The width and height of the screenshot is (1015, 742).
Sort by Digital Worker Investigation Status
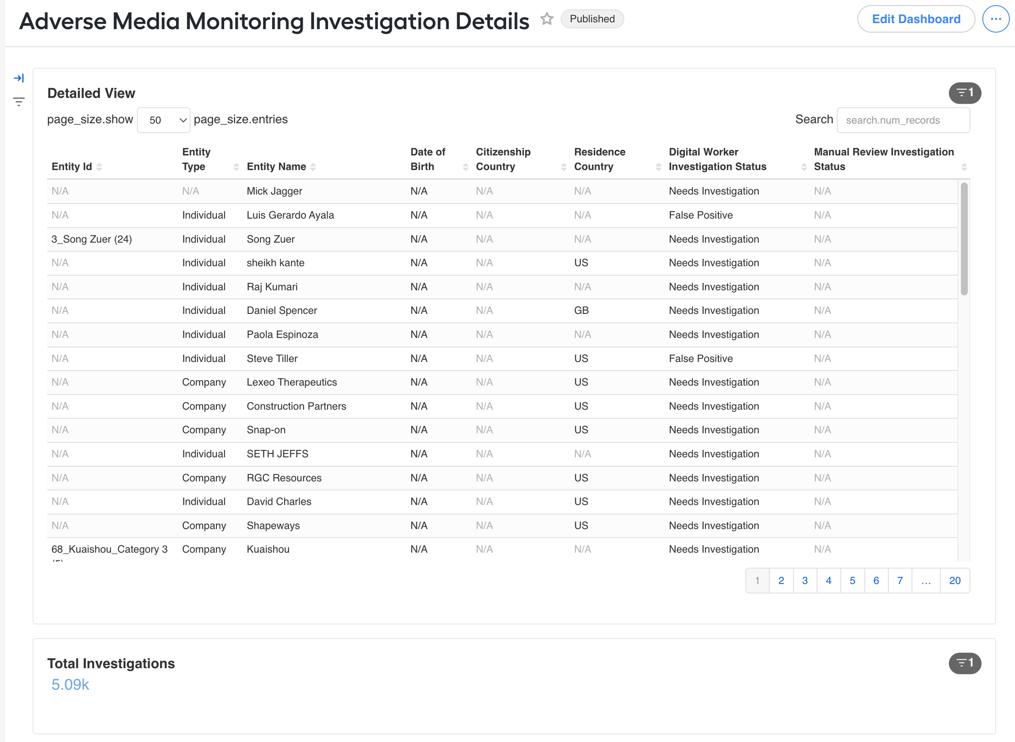[804, 167]
